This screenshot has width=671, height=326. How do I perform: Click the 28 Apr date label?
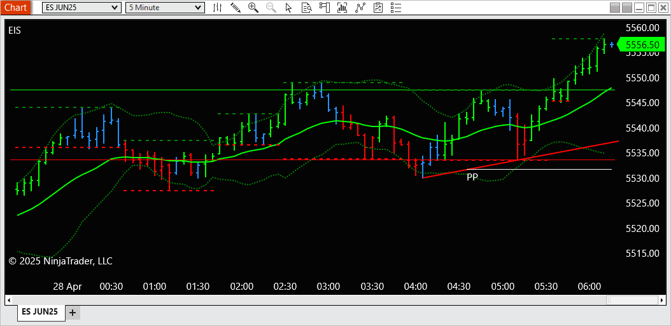point(67,286)
